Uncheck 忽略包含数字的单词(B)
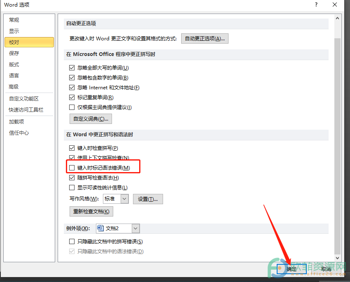 pos(72,78)
